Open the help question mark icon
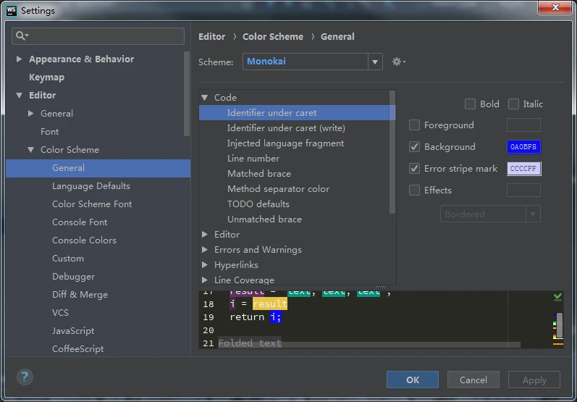577x402 pixels. click(x=25, y=377)
